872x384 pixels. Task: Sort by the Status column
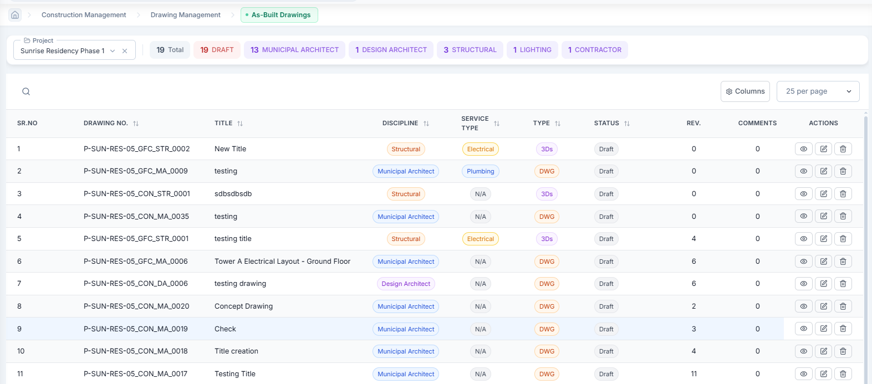point(627,124)
